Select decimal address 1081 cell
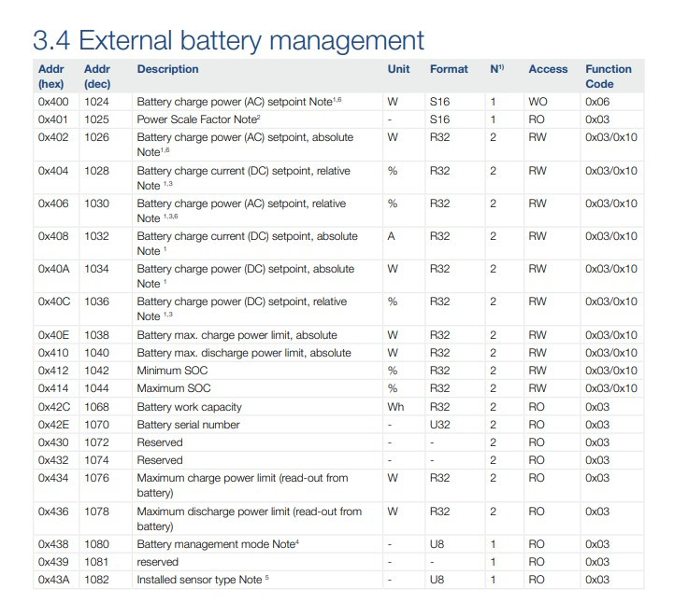The height and width of the screenshot is (603, 674). point(96,562)
